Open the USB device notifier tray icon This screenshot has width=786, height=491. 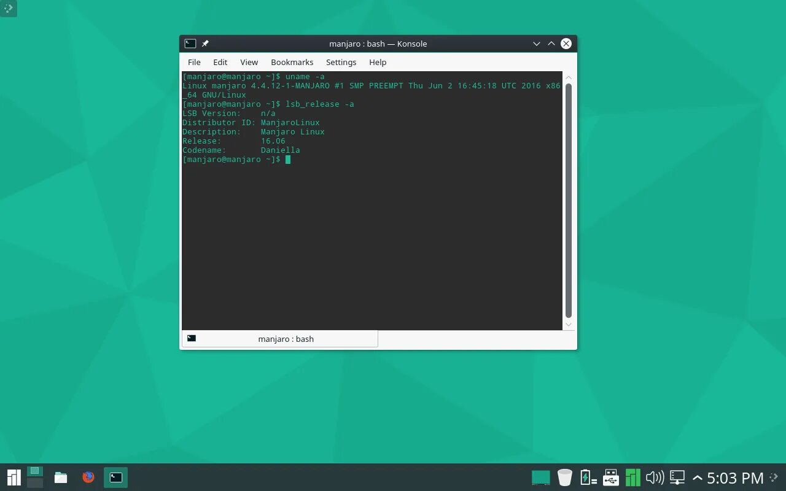610,477
